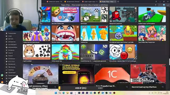Switch to the third browser tab
The image size is (170, 95).
pos(90,2)
